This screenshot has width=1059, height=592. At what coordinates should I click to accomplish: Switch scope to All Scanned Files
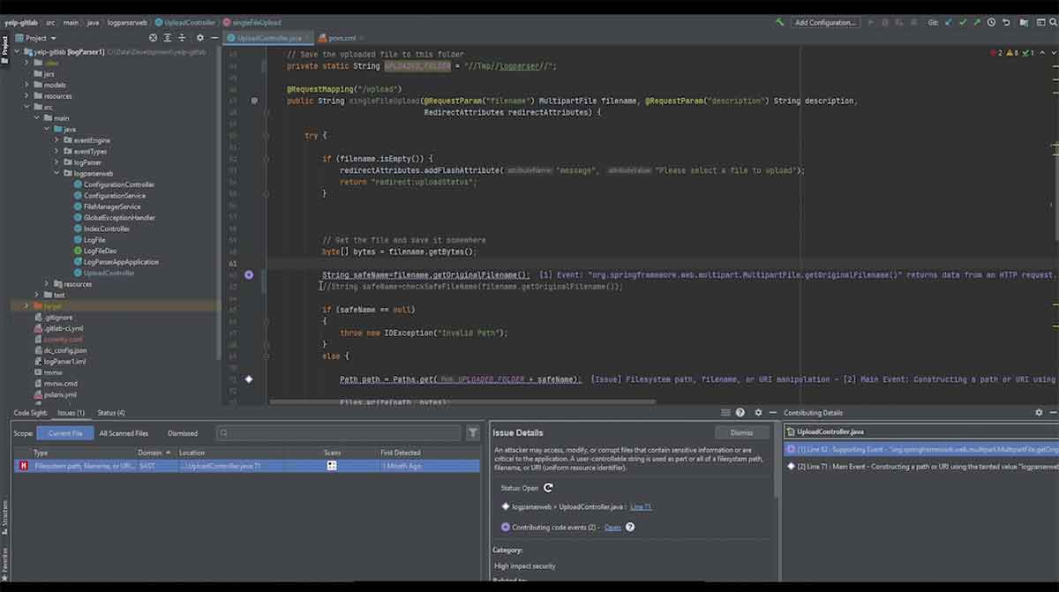pyautogui.click(x=124, y=433)
